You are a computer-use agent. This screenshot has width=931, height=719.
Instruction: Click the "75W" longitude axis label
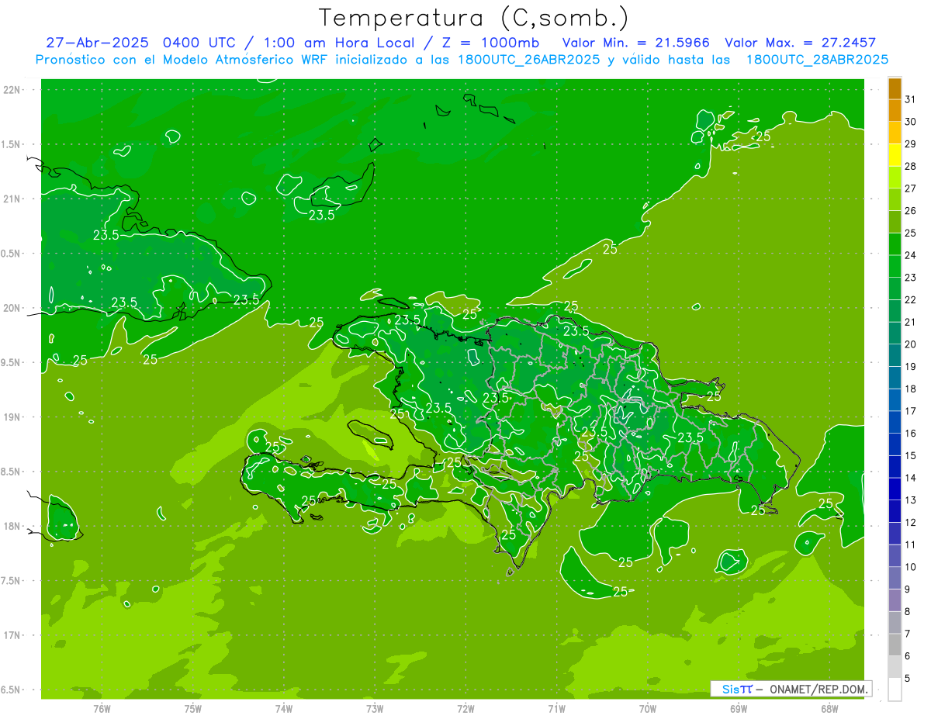[x=193, y=709]
